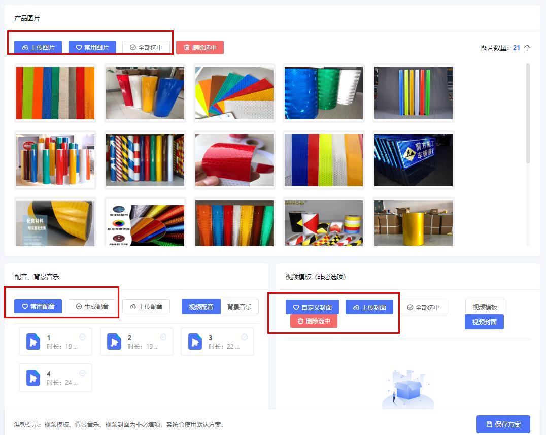This screenshot has height=435, width=546.
Task: Open 常用配音 favorite voiceovers
Action: 38,306
